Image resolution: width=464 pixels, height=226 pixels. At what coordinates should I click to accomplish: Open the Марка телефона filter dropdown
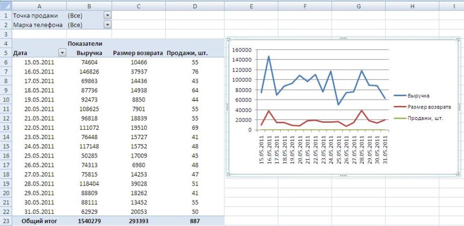click(x=108, y=25)
